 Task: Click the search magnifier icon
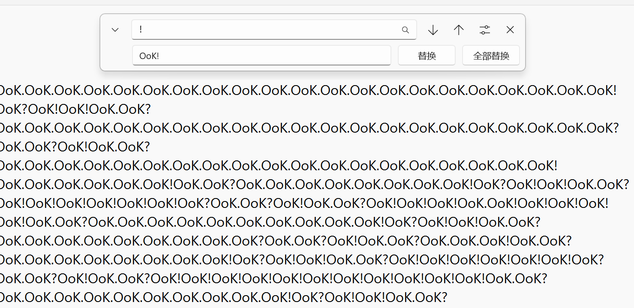[x=405, y=30]
